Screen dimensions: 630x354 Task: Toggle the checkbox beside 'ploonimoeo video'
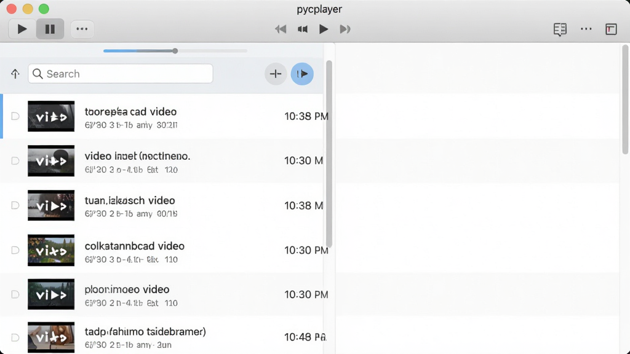point(15,294)
